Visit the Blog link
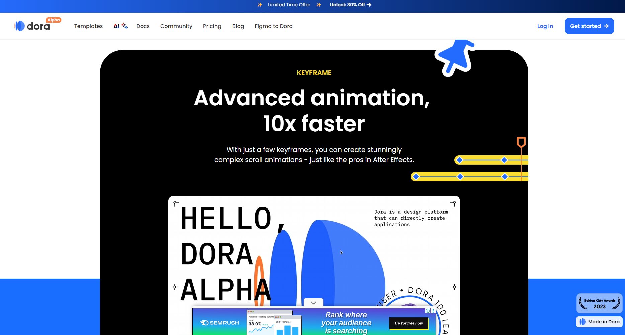Viewport: 625px width, 335px height. (238, 26)
